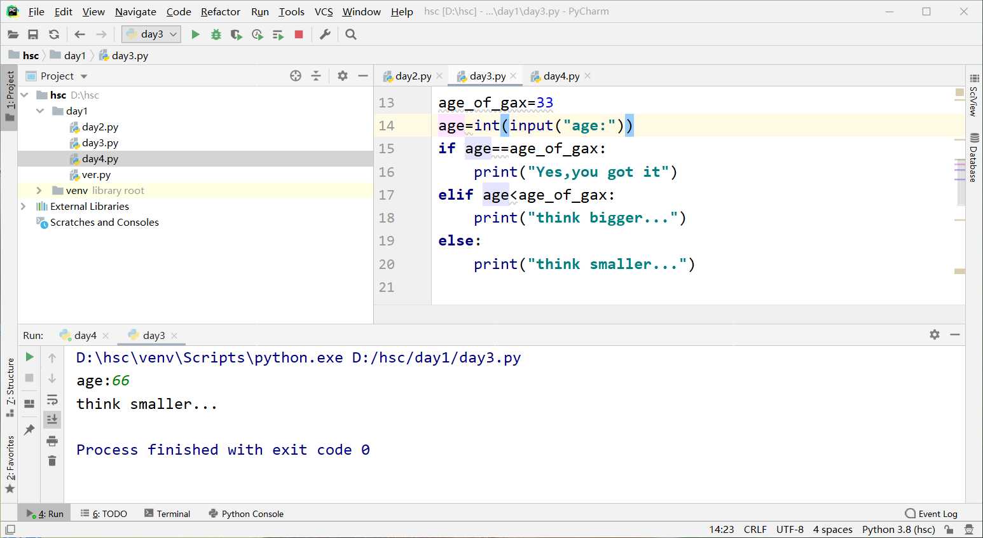Screen dimensions: 983x538
Task: Open the Python Console tool window
Action: click(x=246, y=513)
